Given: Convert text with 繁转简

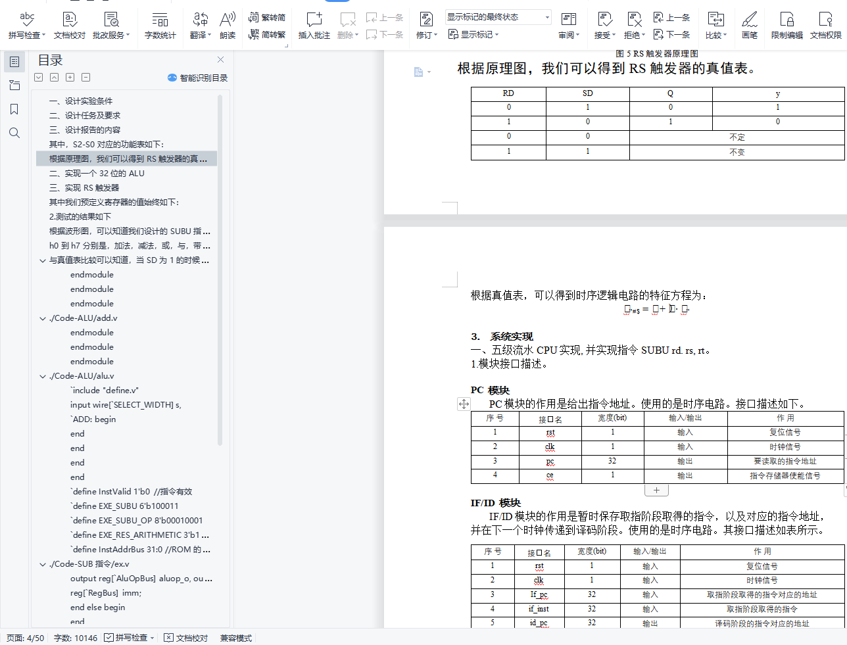Looking at the screenshot, I should pos(267,17).
